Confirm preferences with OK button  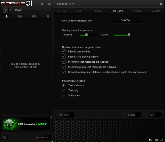[x=152, y=115]
